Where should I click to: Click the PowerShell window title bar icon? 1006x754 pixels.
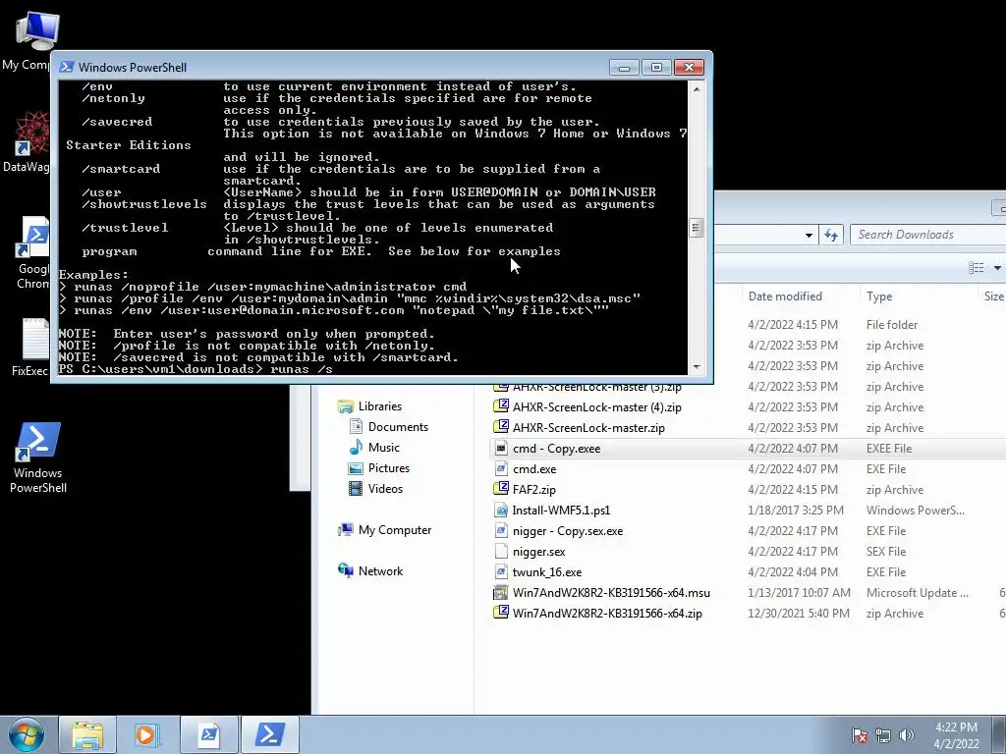pos(66,68)
